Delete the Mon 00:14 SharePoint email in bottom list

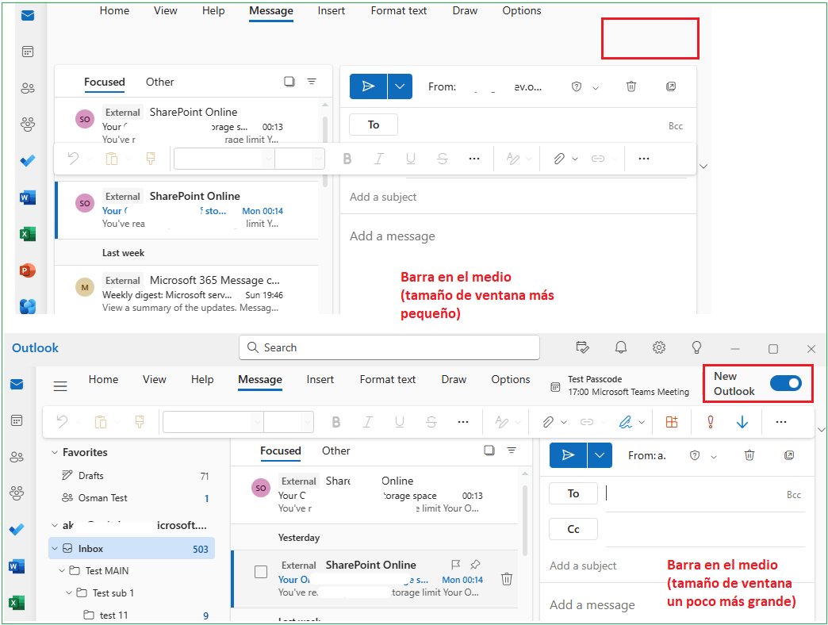[507, 579]
